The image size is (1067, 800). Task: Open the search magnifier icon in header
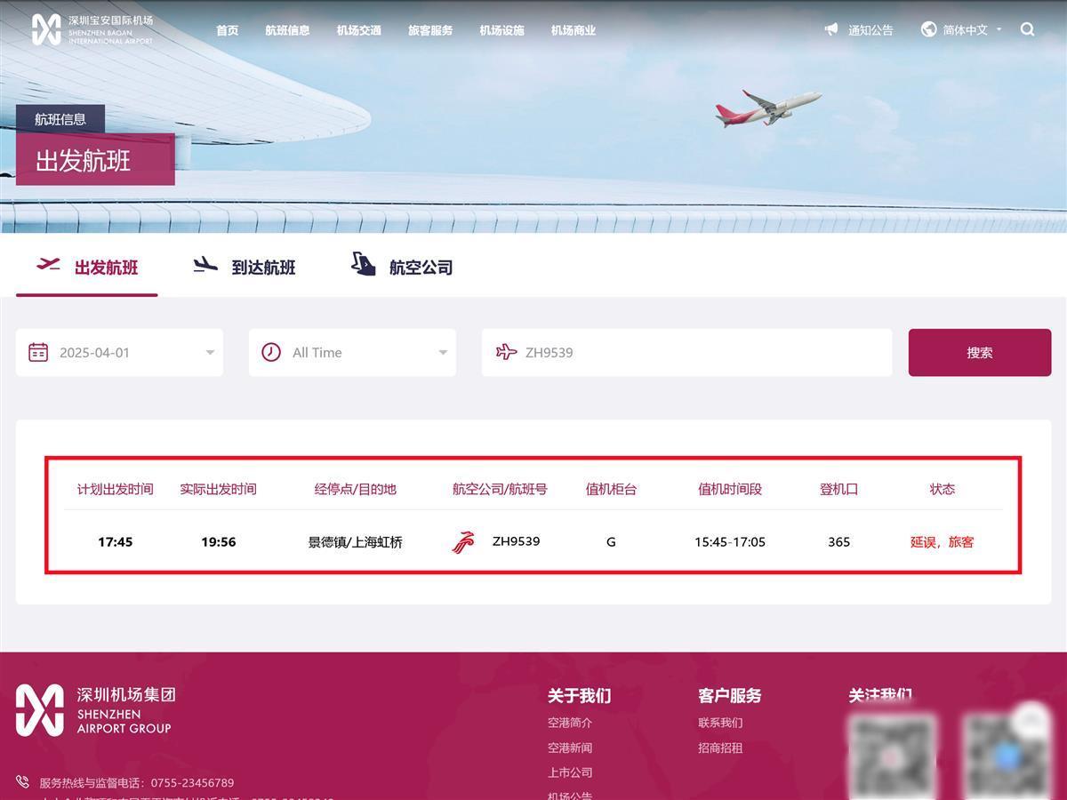(x=1027, y=29)
